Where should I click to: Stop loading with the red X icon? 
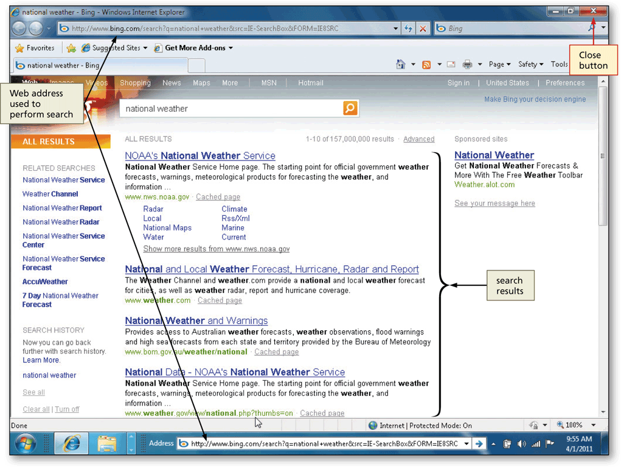[423, 29]
